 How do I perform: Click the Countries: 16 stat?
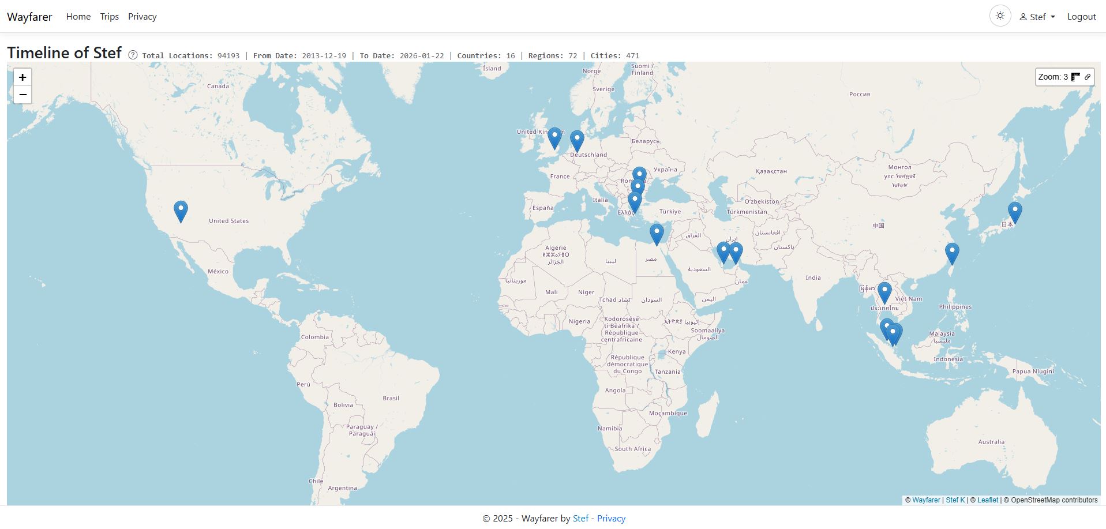tap(486, 56)
